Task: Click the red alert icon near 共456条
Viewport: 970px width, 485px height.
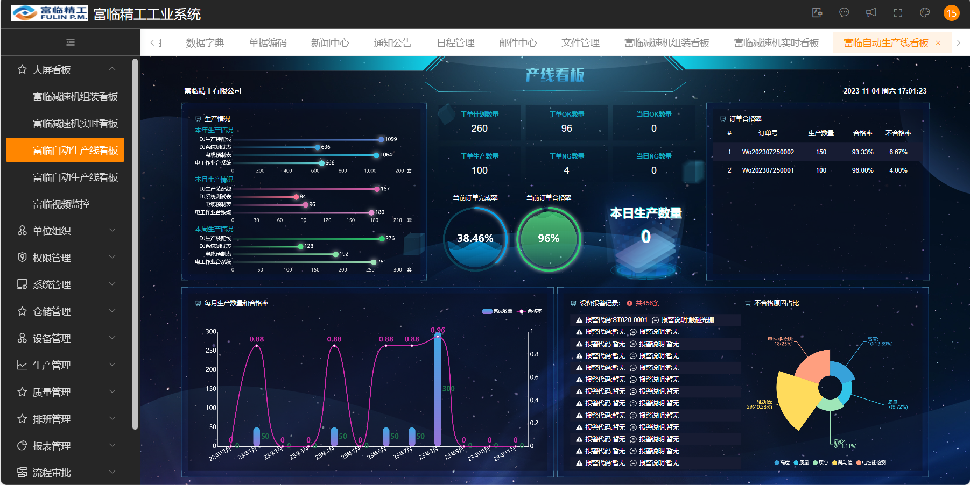Action: pos(629,303)
